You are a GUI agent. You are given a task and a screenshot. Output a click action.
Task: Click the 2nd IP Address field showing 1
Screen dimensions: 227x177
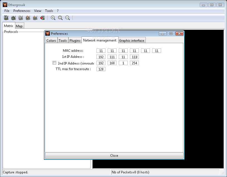point(123,63)
